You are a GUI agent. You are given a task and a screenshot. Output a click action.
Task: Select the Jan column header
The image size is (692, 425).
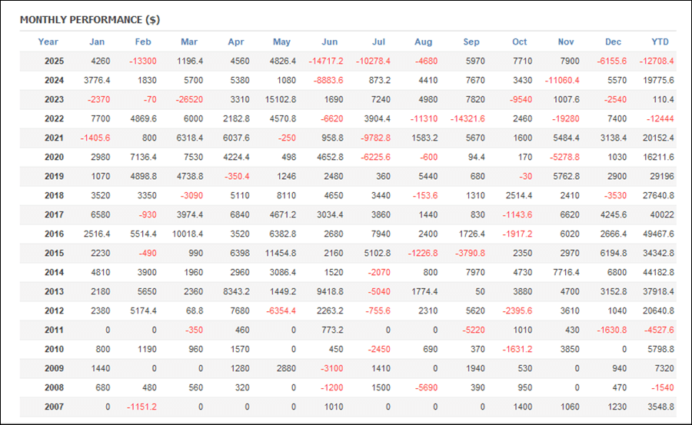(x=97, y=42)
